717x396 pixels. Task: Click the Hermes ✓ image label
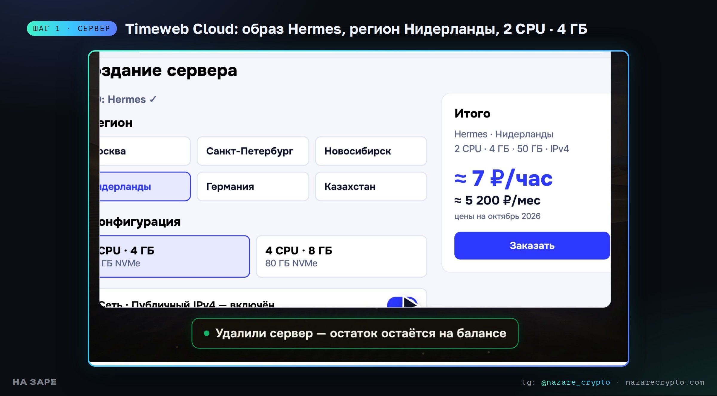point(132,100)
